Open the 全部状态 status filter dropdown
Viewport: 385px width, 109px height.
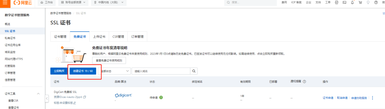click(114, 71)
